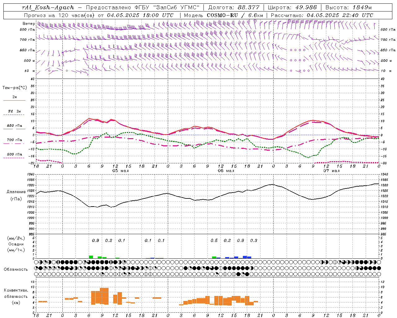Image resolution: width=397 pixels, height=318 pixels.
Task: Click the 07 мая date label
Action: (x=331, y=171)
